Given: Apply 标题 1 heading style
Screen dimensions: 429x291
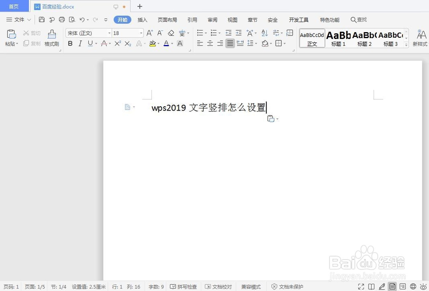Looking at the screenshot, I should pos(338,38).
